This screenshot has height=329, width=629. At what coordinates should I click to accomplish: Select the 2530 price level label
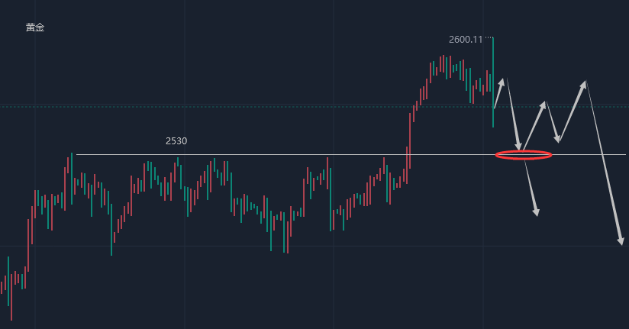click(x=176, y=141)
